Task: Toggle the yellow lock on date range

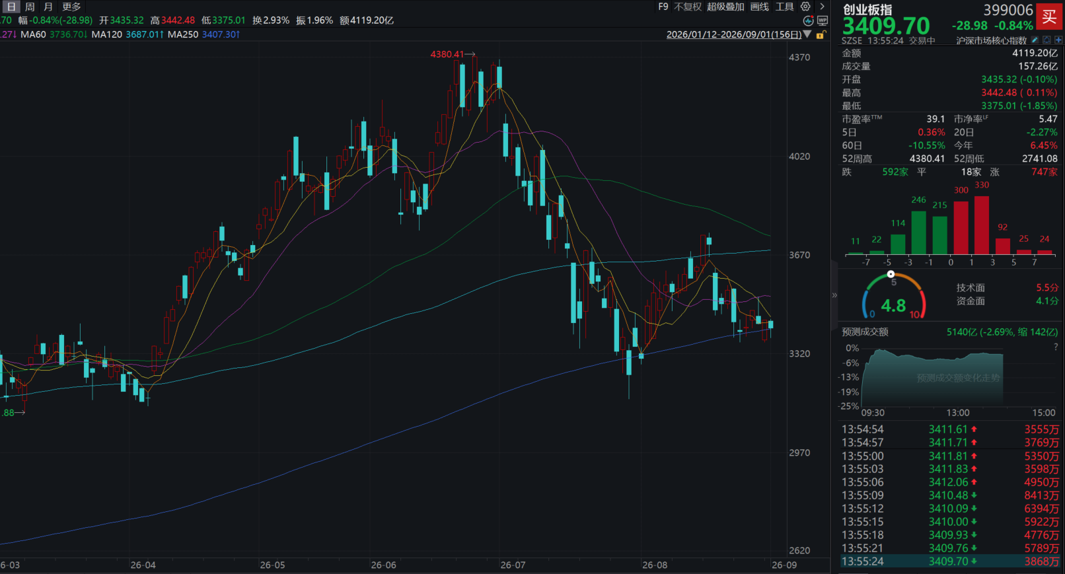Action: point(820,35)
